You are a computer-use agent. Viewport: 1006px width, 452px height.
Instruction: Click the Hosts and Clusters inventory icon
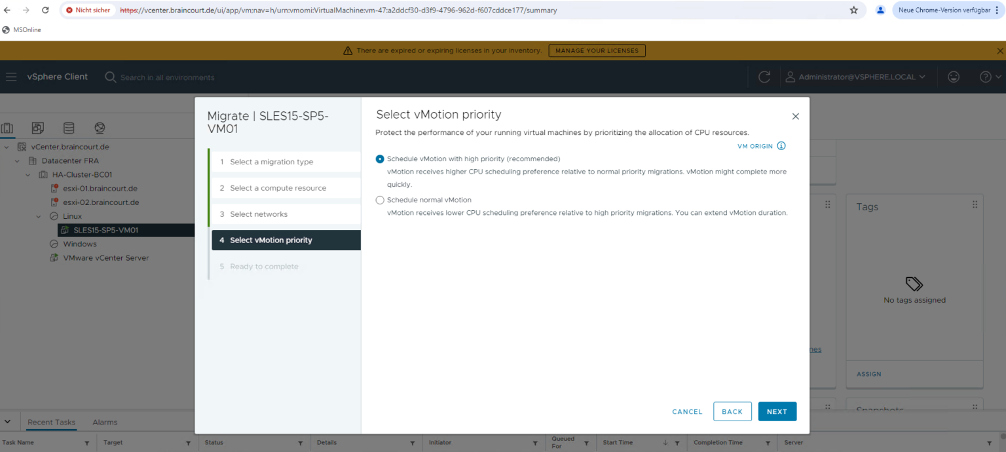pyautogui.click(x=9, y=128)
